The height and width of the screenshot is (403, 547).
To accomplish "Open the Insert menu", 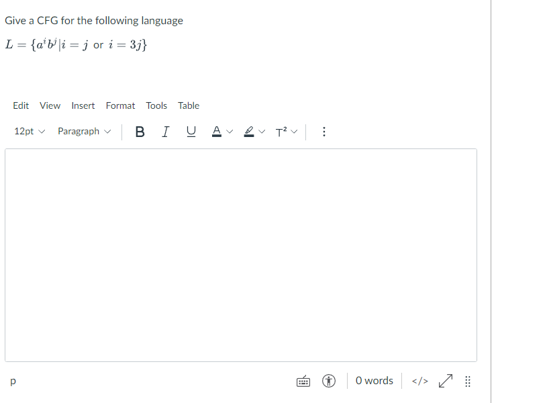I will [83, 105].
